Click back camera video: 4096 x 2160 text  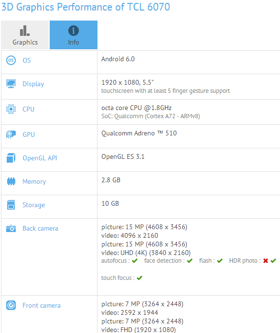click(129, 235)
